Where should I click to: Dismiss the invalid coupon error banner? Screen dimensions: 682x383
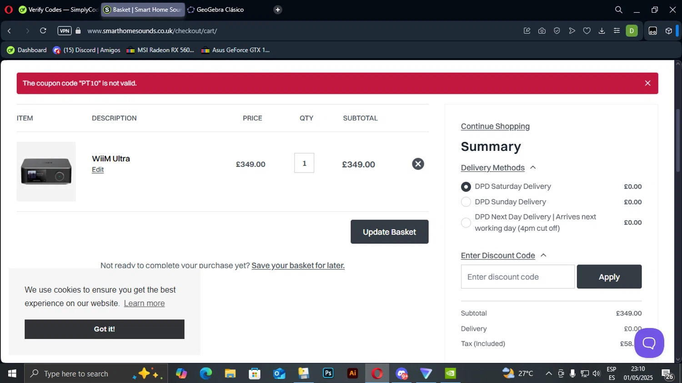tap(647, 83)
